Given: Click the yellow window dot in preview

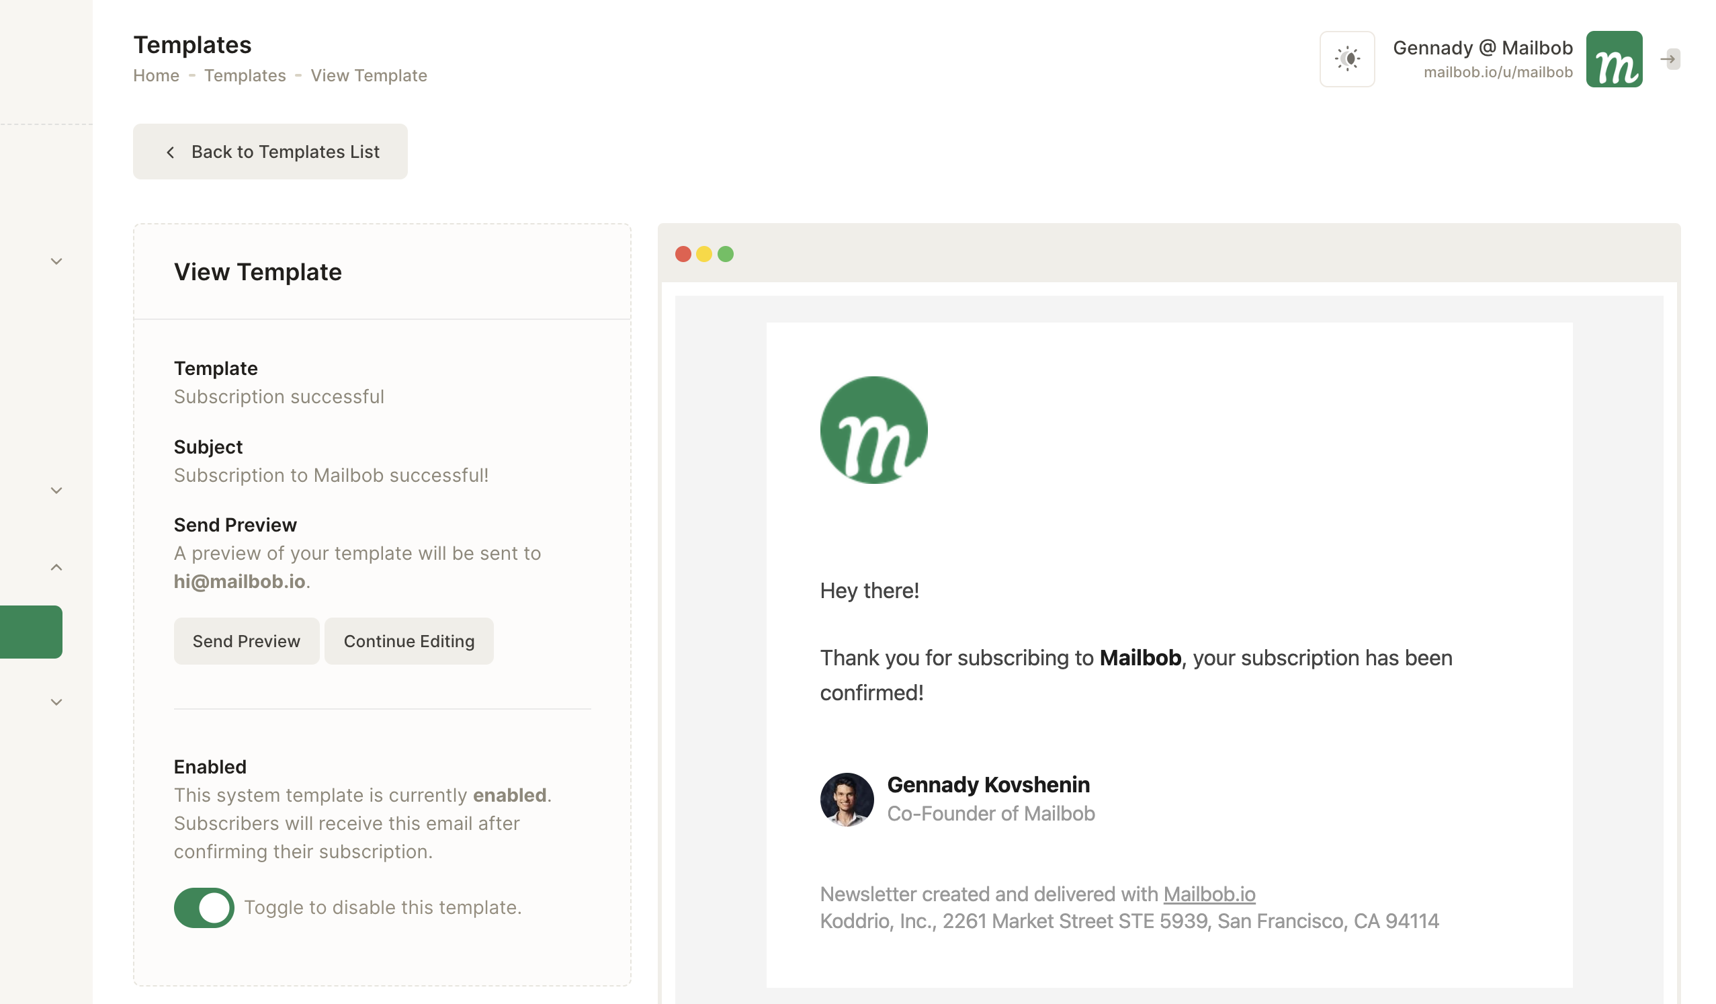Looking at the screenshot, I should (704, 254).
